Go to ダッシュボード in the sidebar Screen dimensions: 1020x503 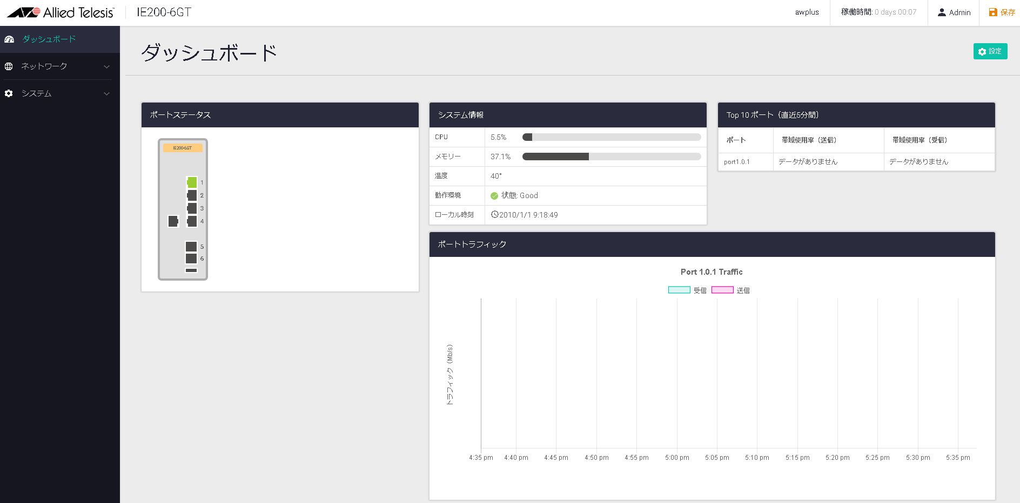pos(49,39)
